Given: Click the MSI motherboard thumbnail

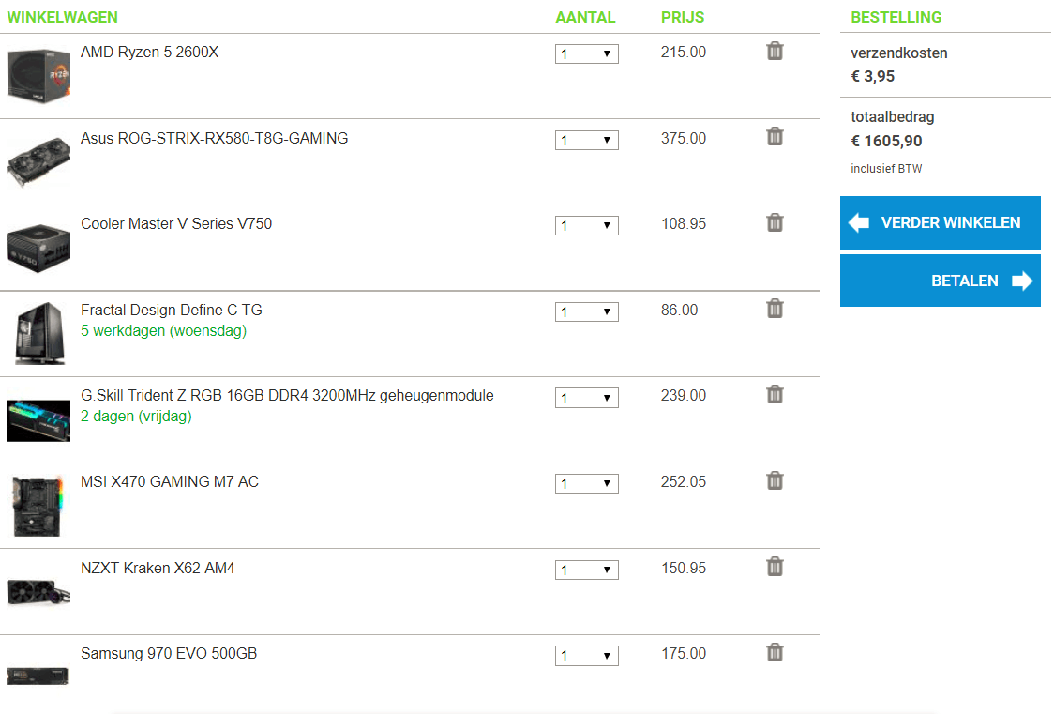Looking at the screenshot, I should [38, 506].
